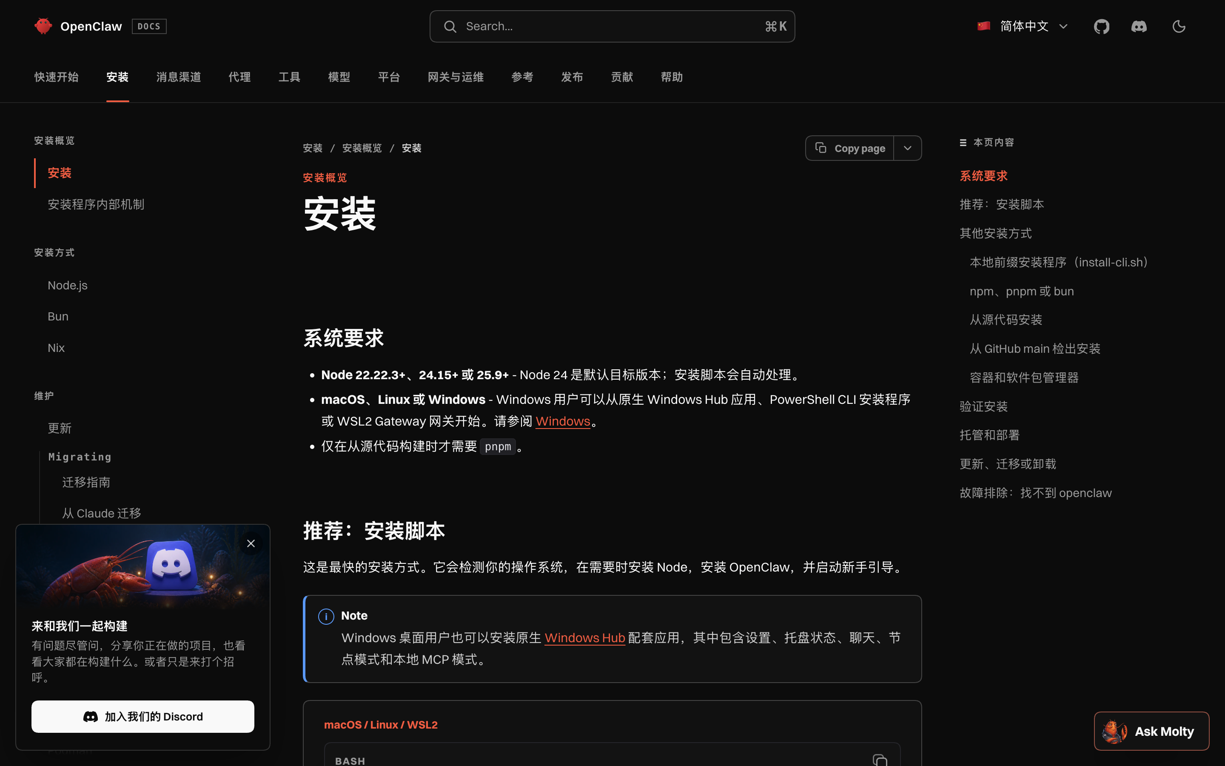This screenshot has width=1225, height=766.
Task: Click the 系统要求 section heading
Action: pos(343,338)
